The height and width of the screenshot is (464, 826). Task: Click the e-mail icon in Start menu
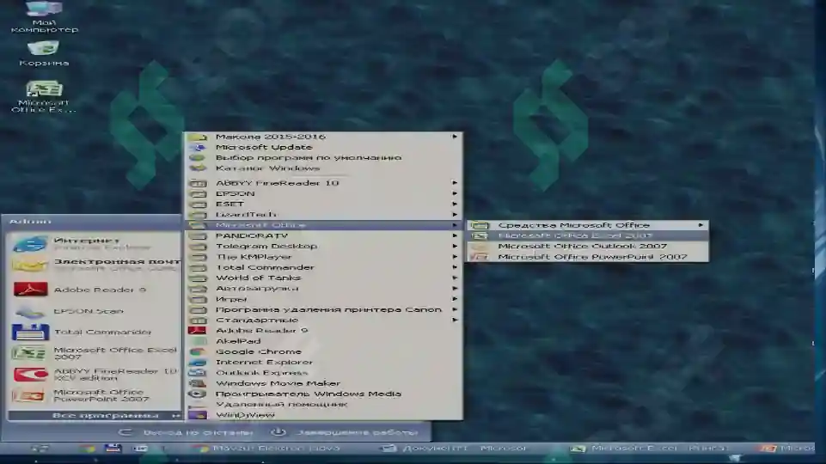coord(29,265)
